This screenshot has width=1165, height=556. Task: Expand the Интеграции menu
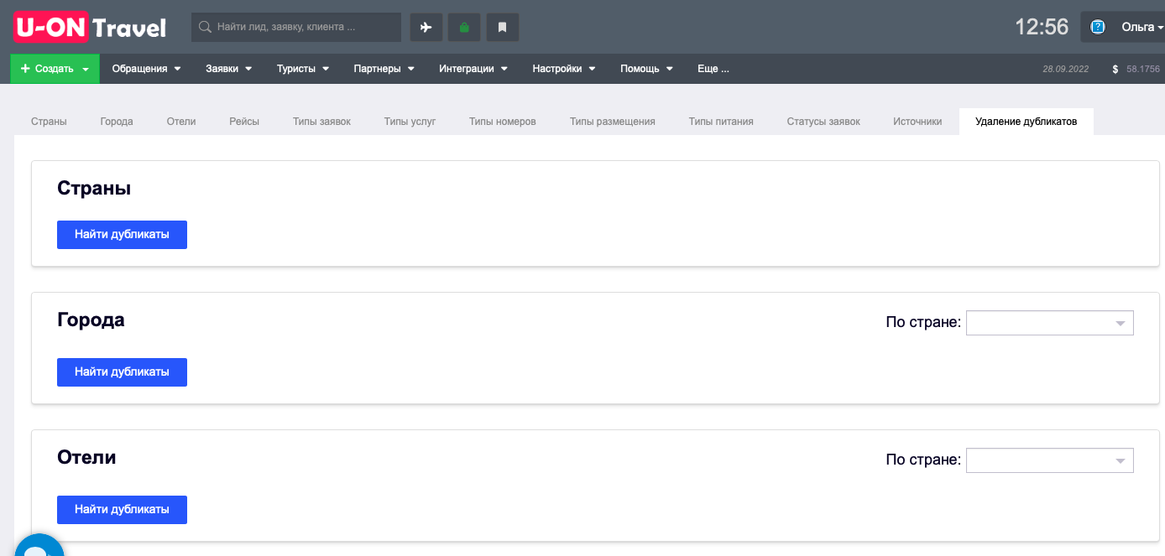click(x=473, y=69)
